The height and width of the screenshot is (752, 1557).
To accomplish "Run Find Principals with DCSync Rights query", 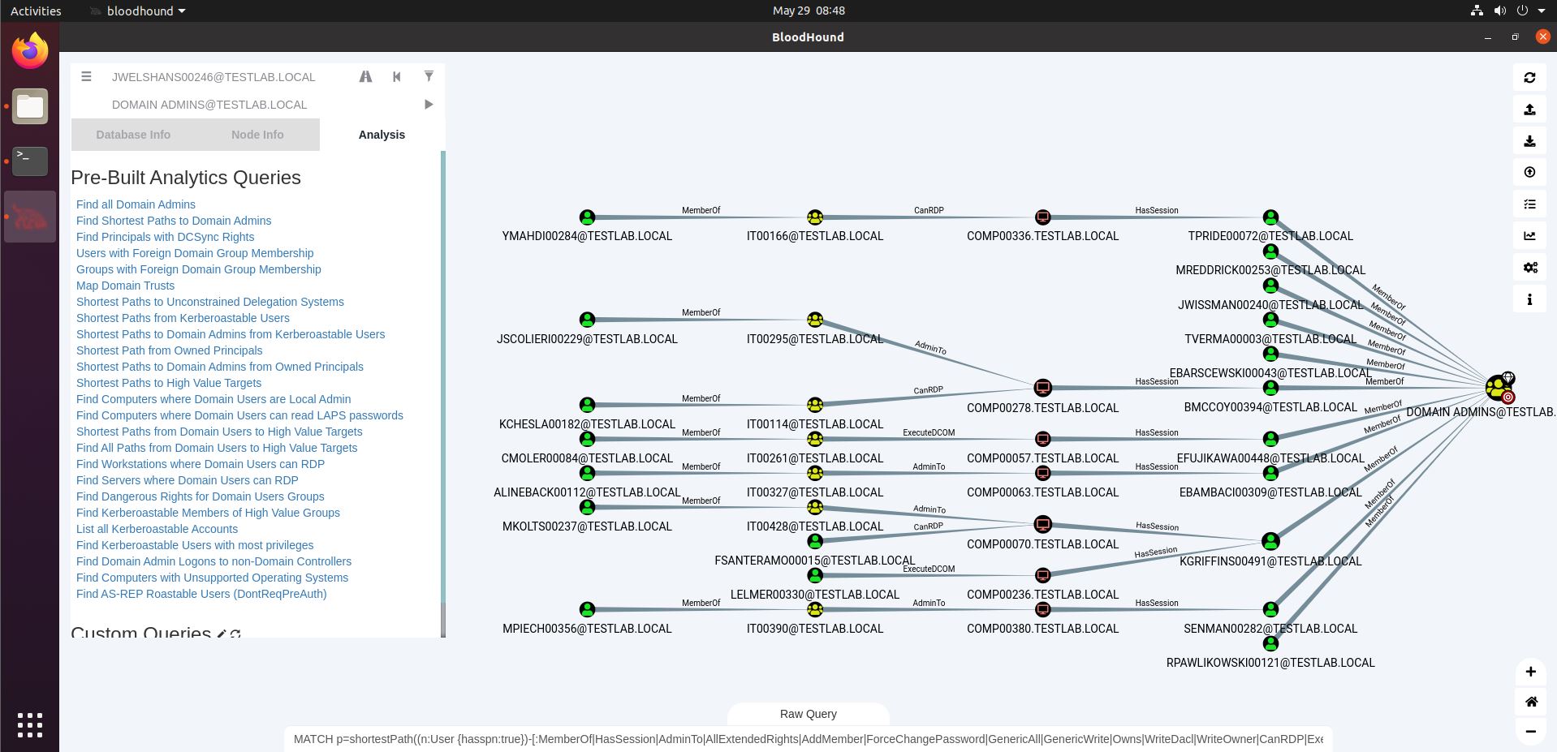I will pyautogui.click(x=165, y=237).
